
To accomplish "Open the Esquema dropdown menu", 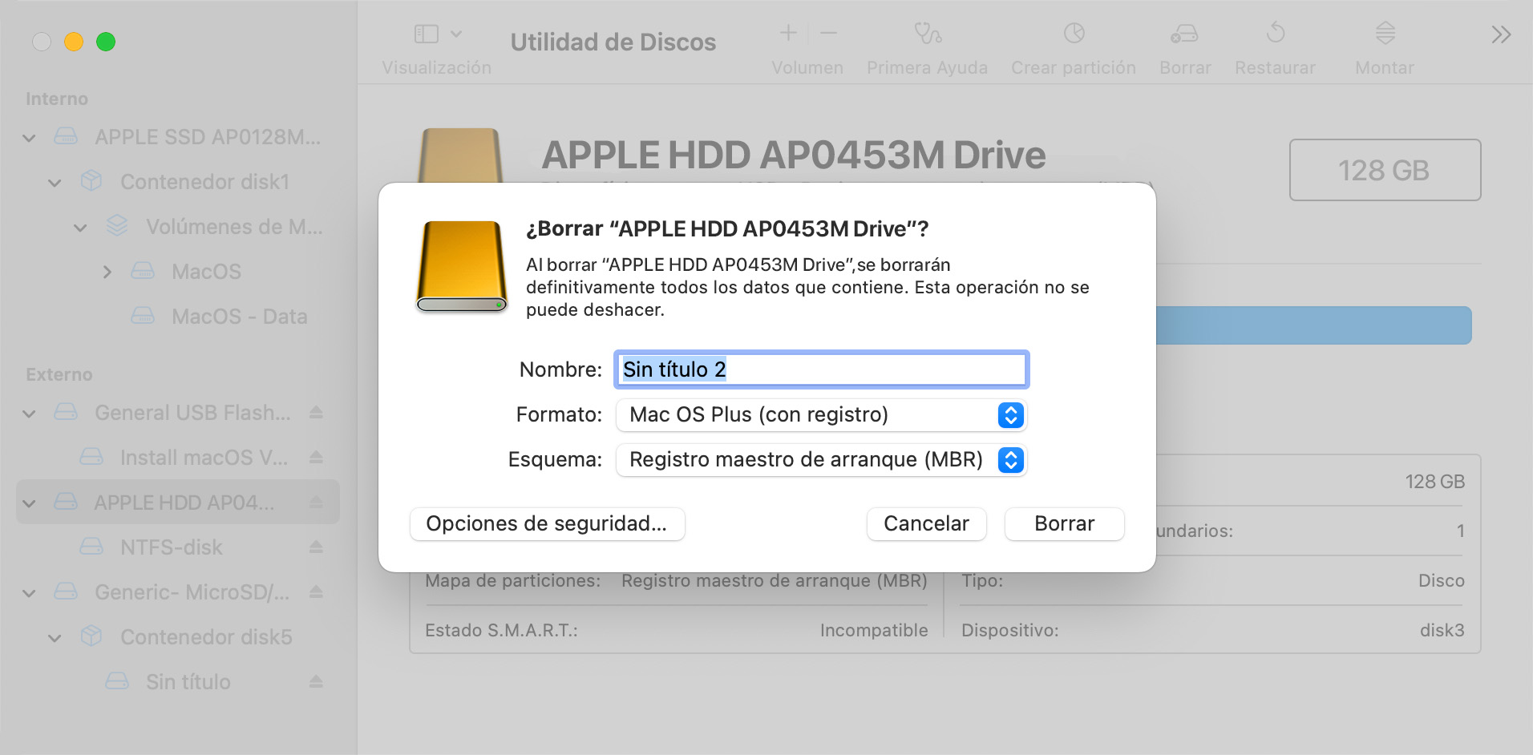I will pos(821,459).
